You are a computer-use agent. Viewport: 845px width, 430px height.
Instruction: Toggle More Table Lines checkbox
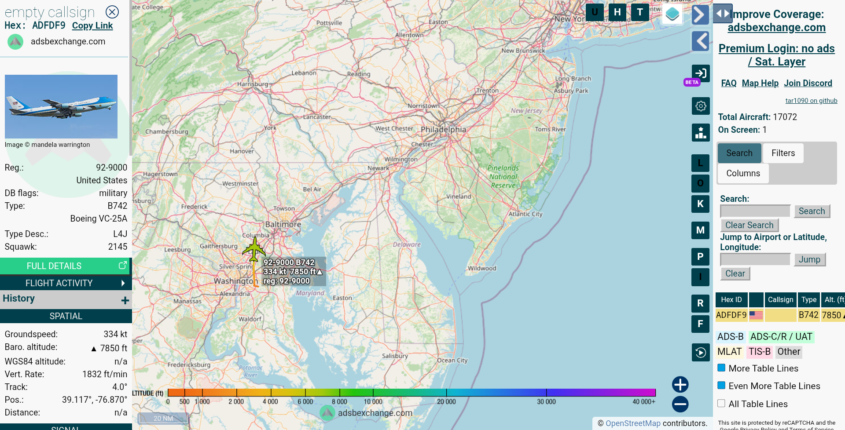point(721,368)
